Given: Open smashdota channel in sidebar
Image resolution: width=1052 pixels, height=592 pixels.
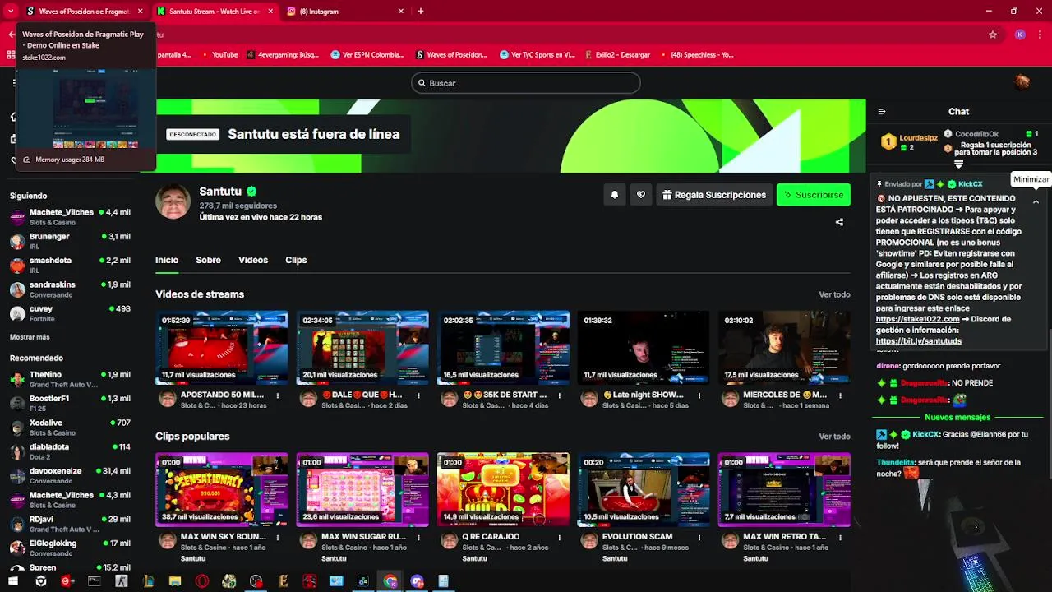Looking at the screenshot, I should [70, 265].
